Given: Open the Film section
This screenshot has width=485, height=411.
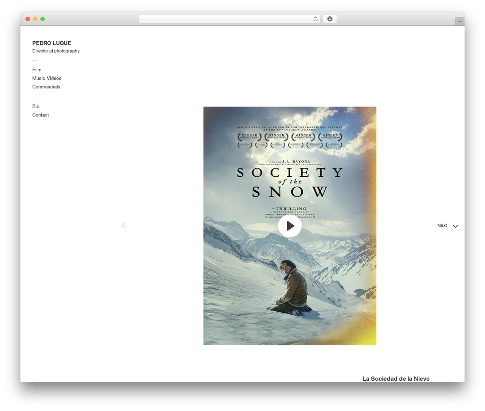Looking at the screenshot, I should [x=37, y=70].
